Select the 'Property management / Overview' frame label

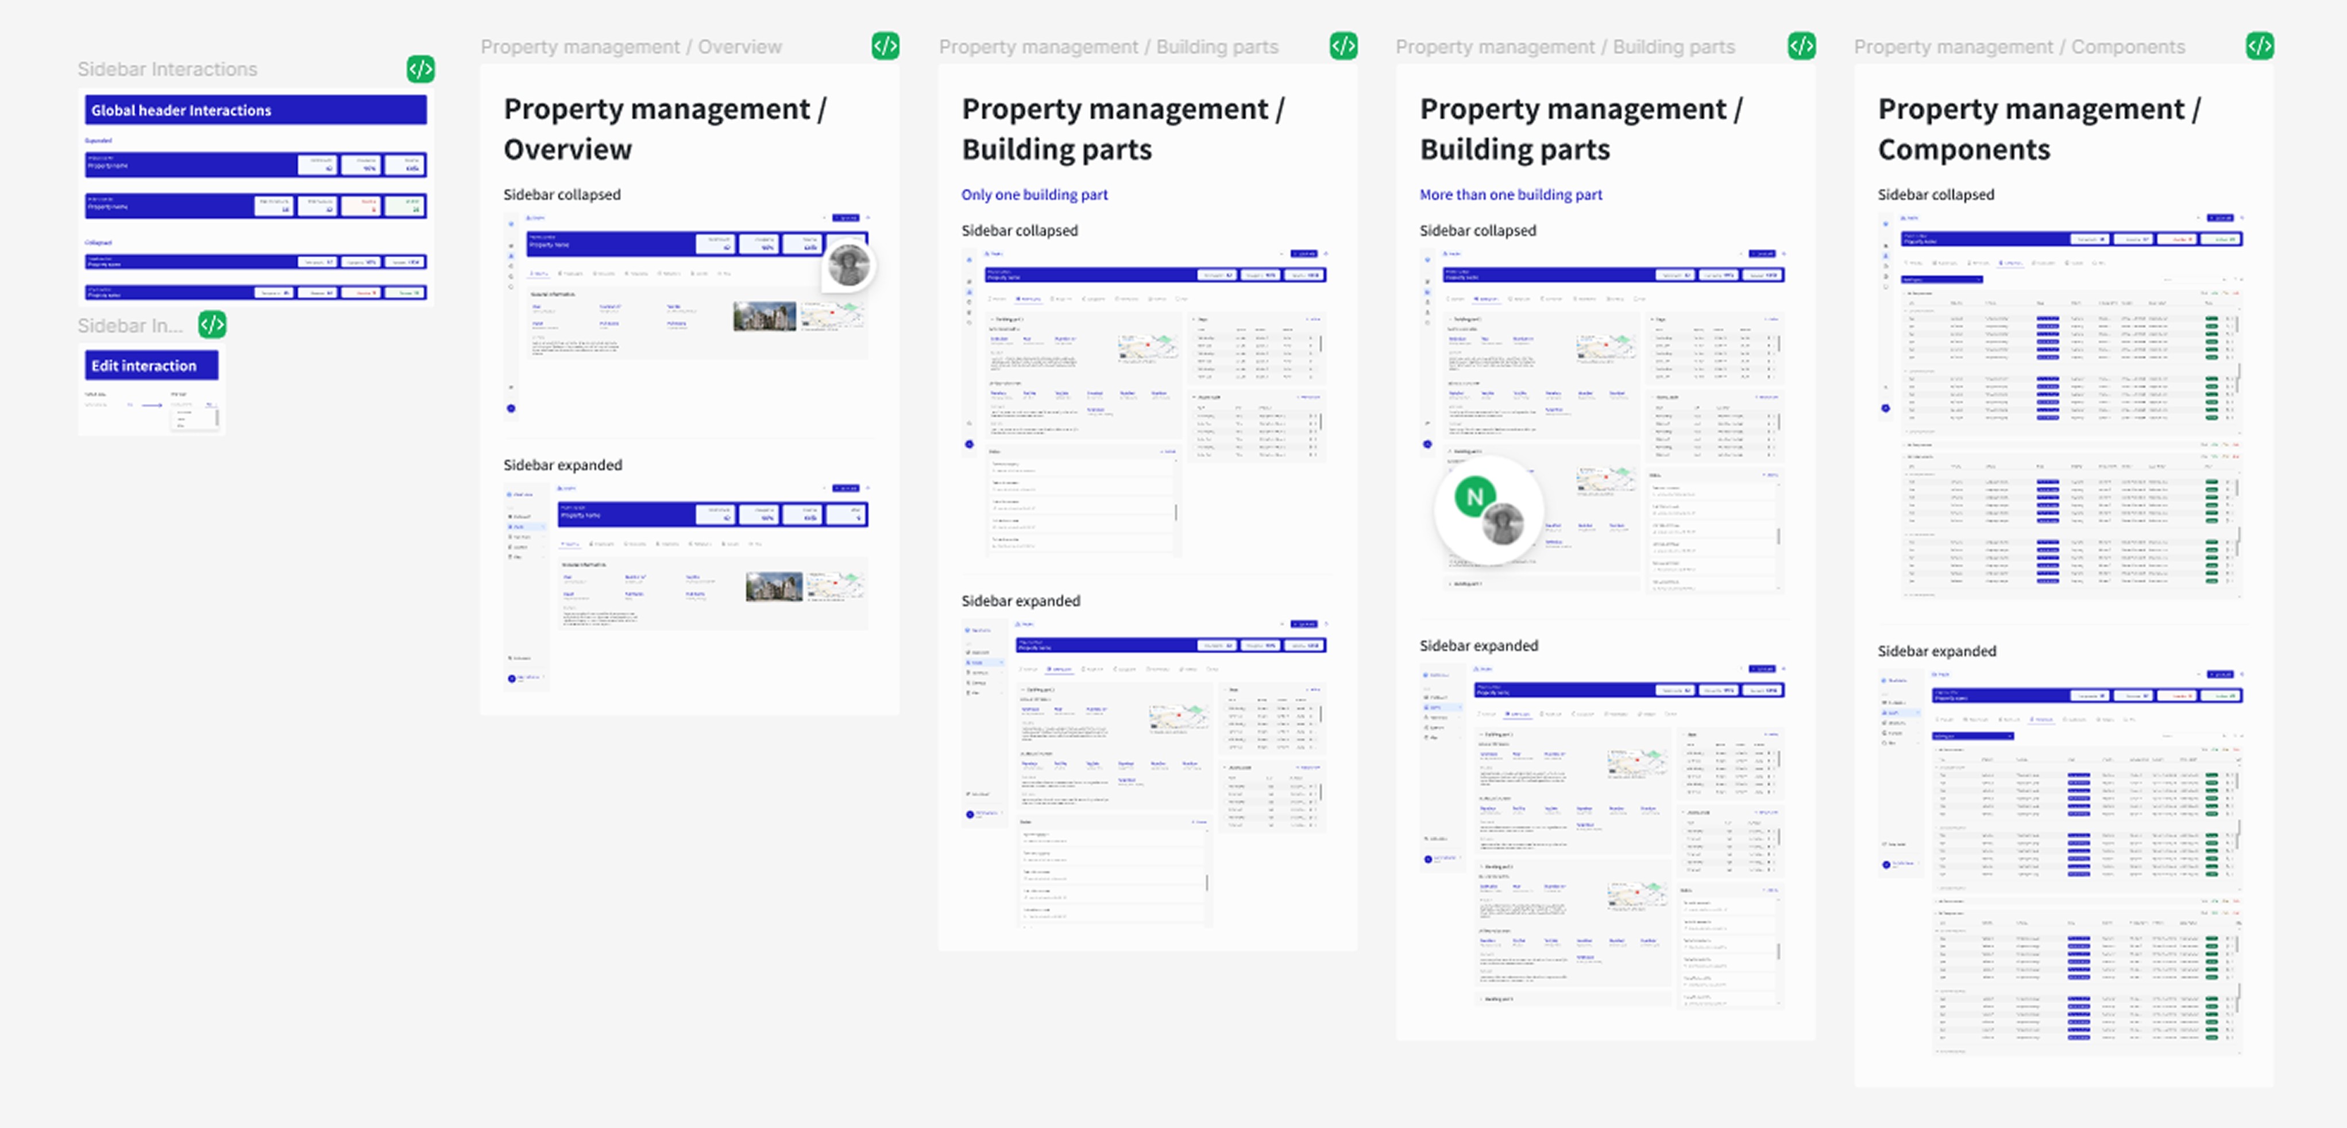point(631,46)
